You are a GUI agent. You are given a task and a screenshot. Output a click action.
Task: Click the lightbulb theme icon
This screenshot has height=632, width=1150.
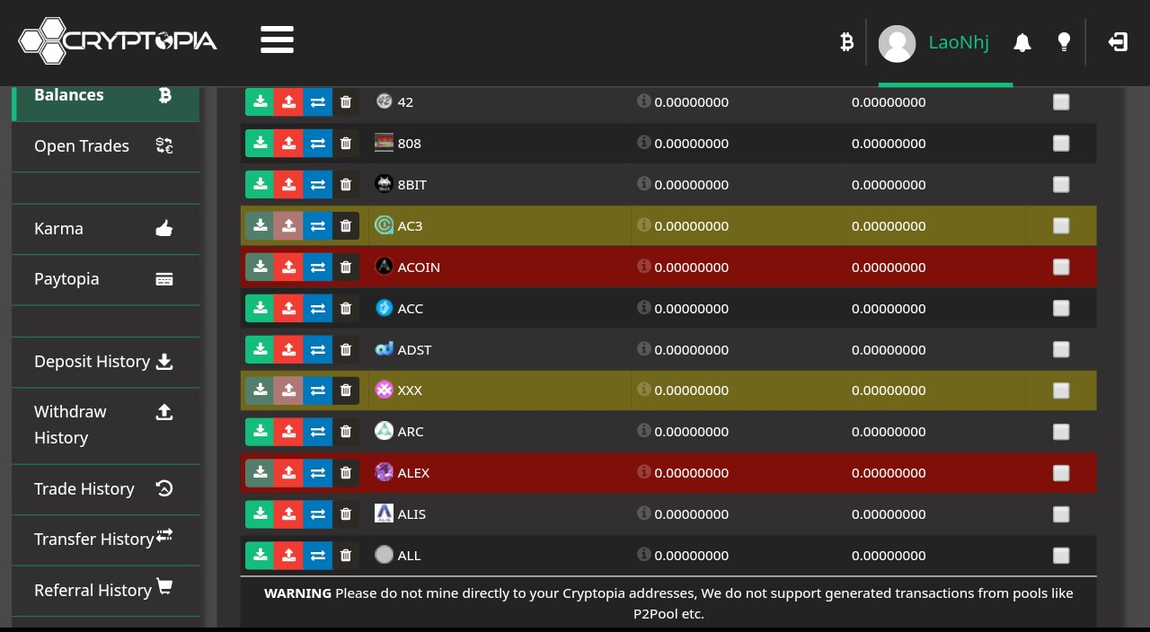1064,42
